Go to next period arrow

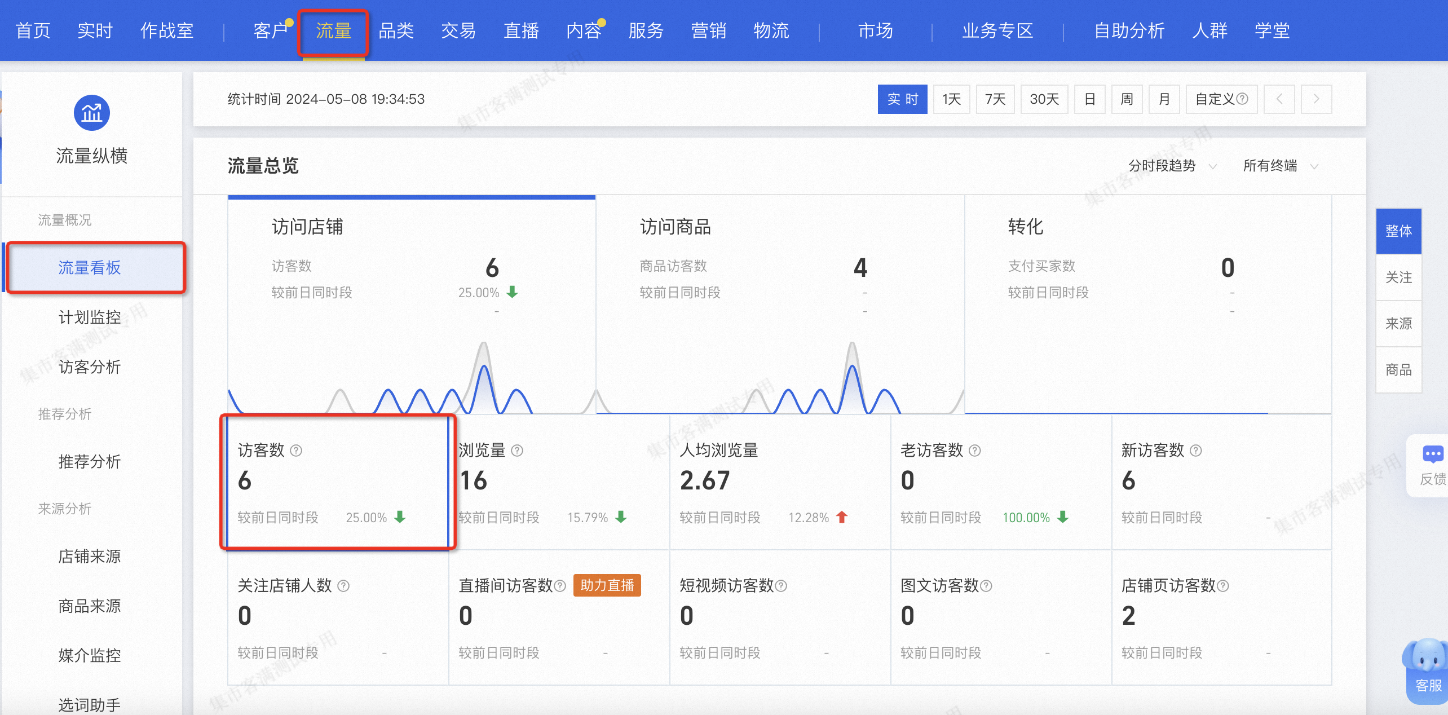click(x=1317, y=99)
